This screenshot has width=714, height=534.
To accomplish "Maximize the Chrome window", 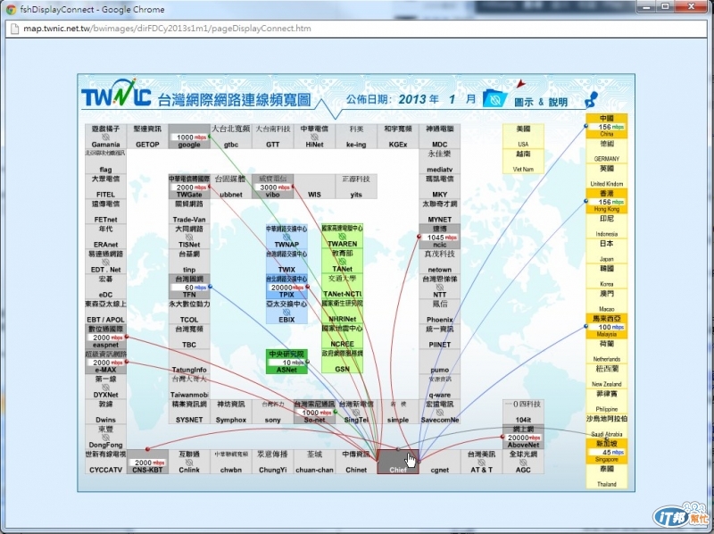I will pos(665,6).
